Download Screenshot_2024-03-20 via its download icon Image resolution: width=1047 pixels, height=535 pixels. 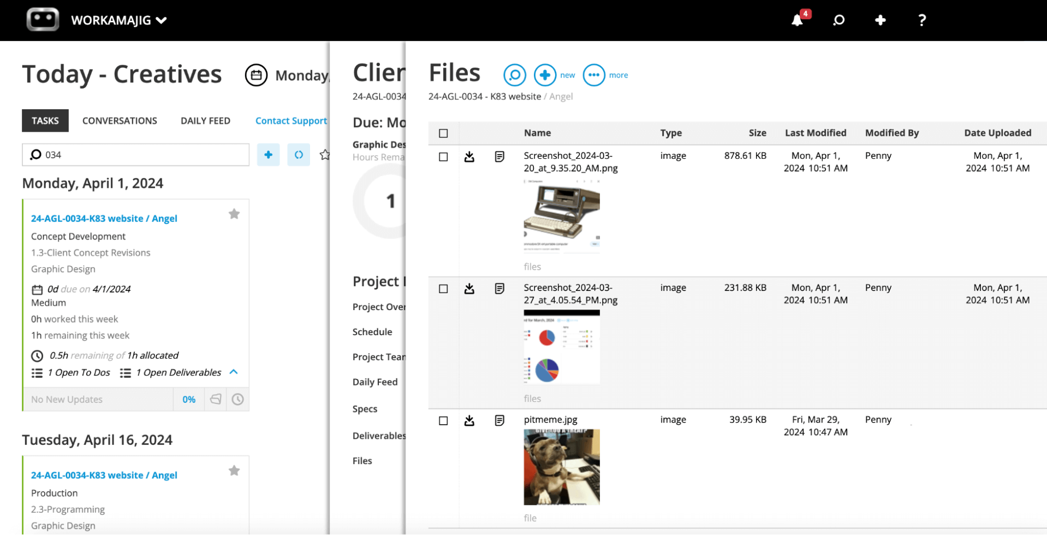pos(469,157)
